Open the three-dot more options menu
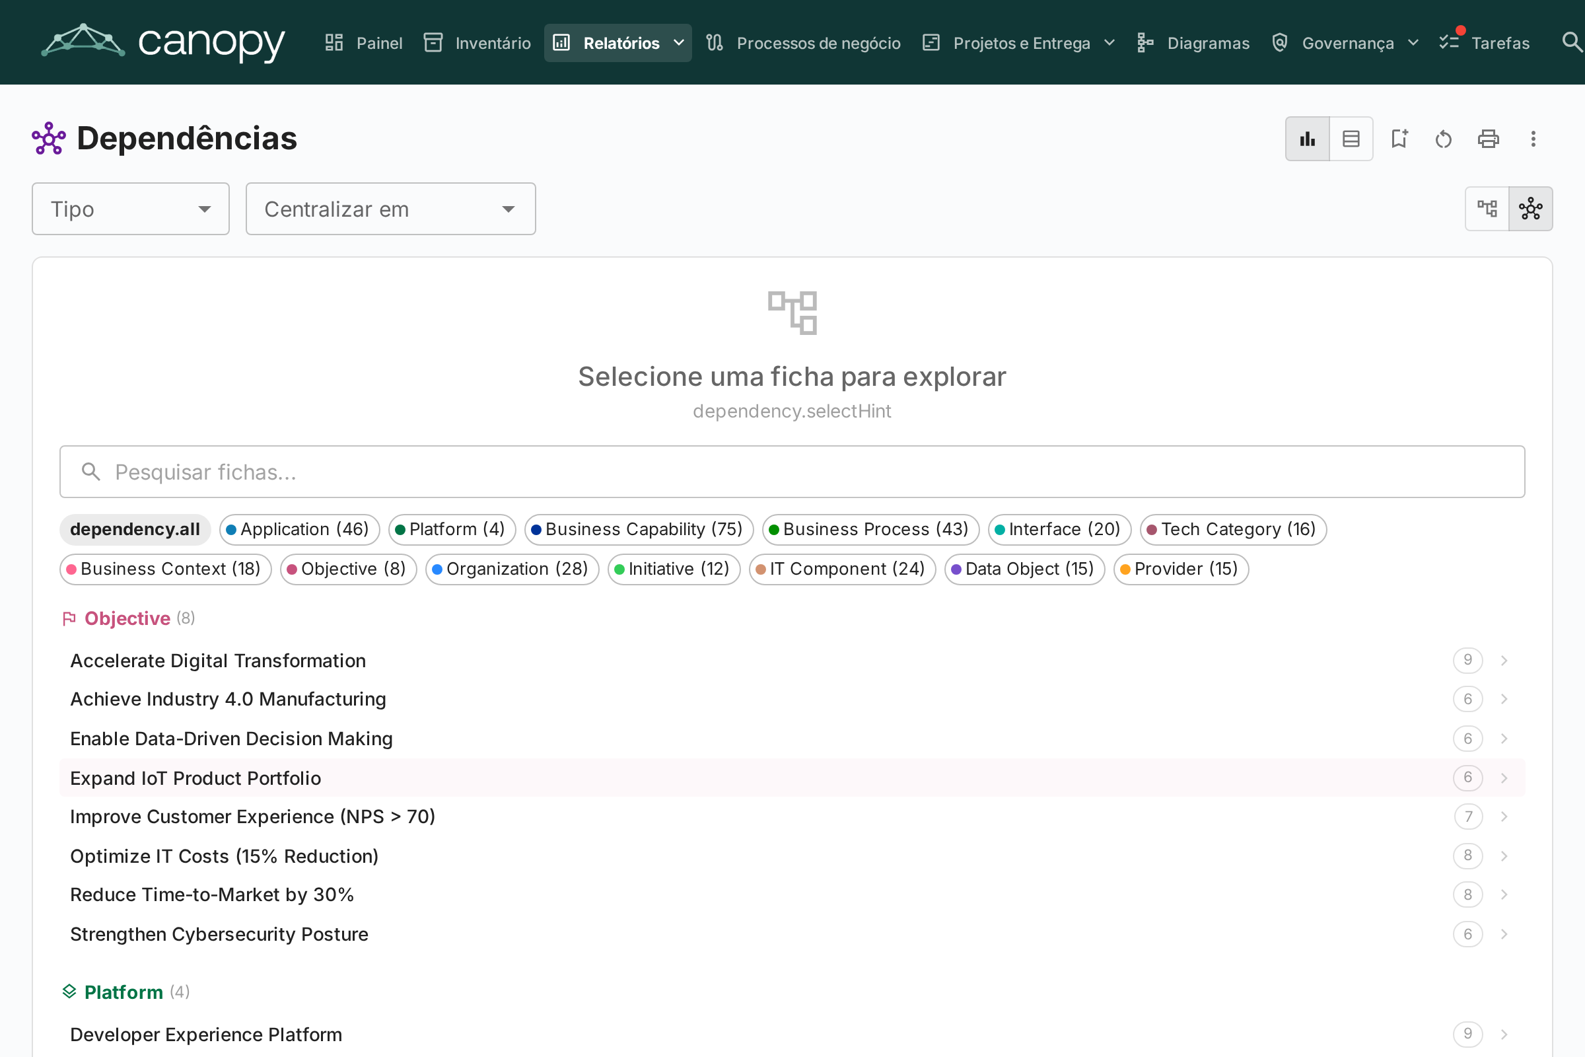 point(1533,139)
